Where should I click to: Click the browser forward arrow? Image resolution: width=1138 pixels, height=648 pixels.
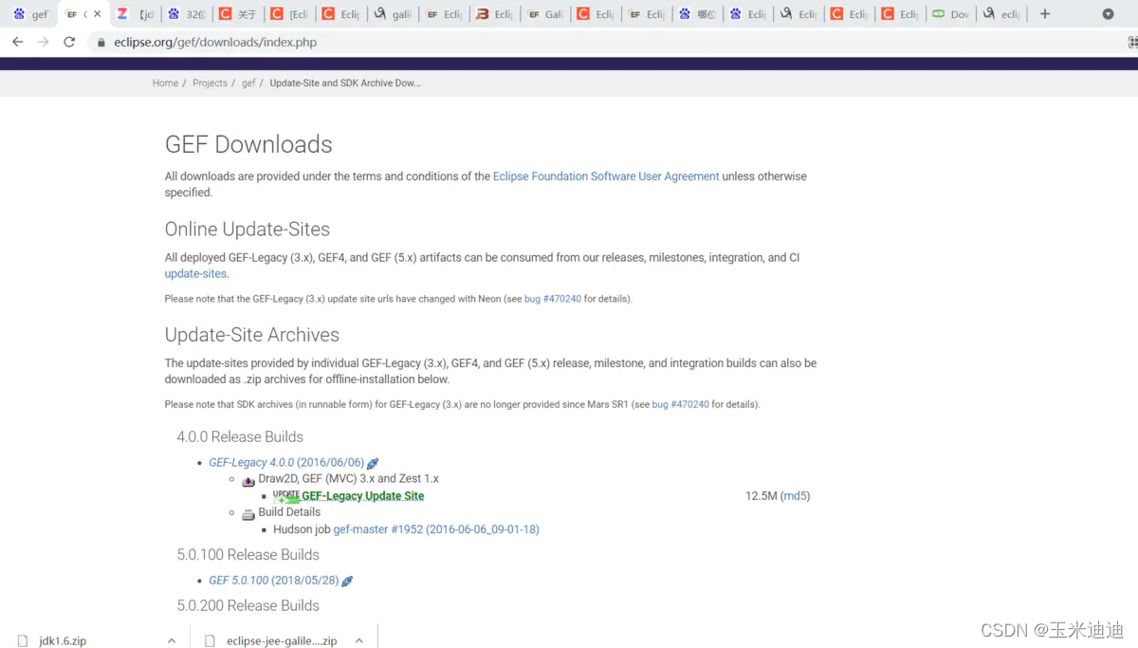pos(43,42)
